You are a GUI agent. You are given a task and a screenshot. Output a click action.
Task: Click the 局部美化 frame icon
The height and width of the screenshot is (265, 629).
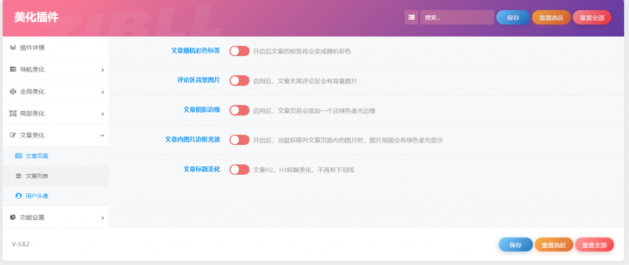click(x=13, y=113)
